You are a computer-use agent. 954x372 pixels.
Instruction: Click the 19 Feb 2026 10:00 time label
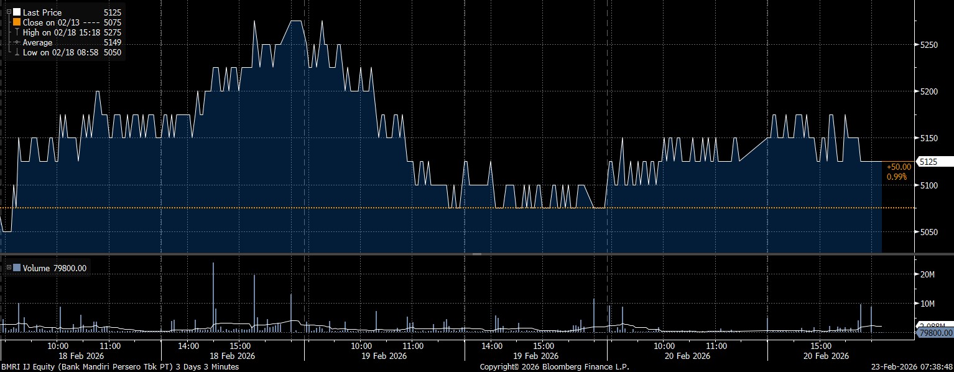coord(361,346)
